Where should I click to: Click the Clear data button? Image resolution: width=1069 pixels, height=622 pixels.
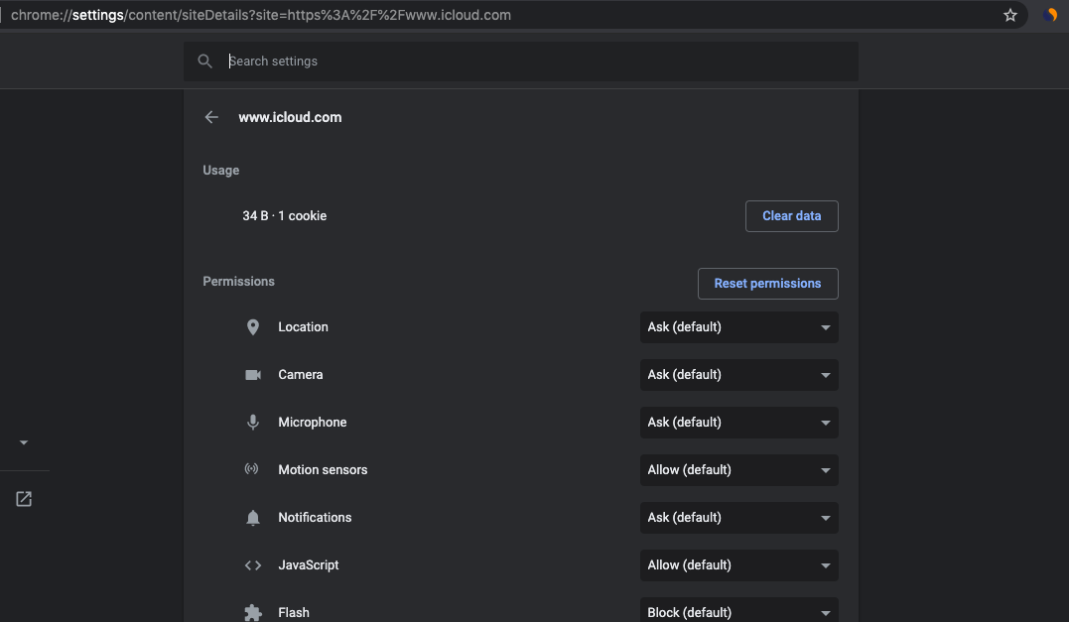791,216
